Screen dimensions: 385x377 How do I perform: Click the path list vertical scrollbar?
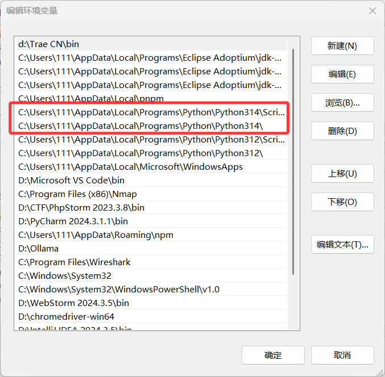[293, 162]
